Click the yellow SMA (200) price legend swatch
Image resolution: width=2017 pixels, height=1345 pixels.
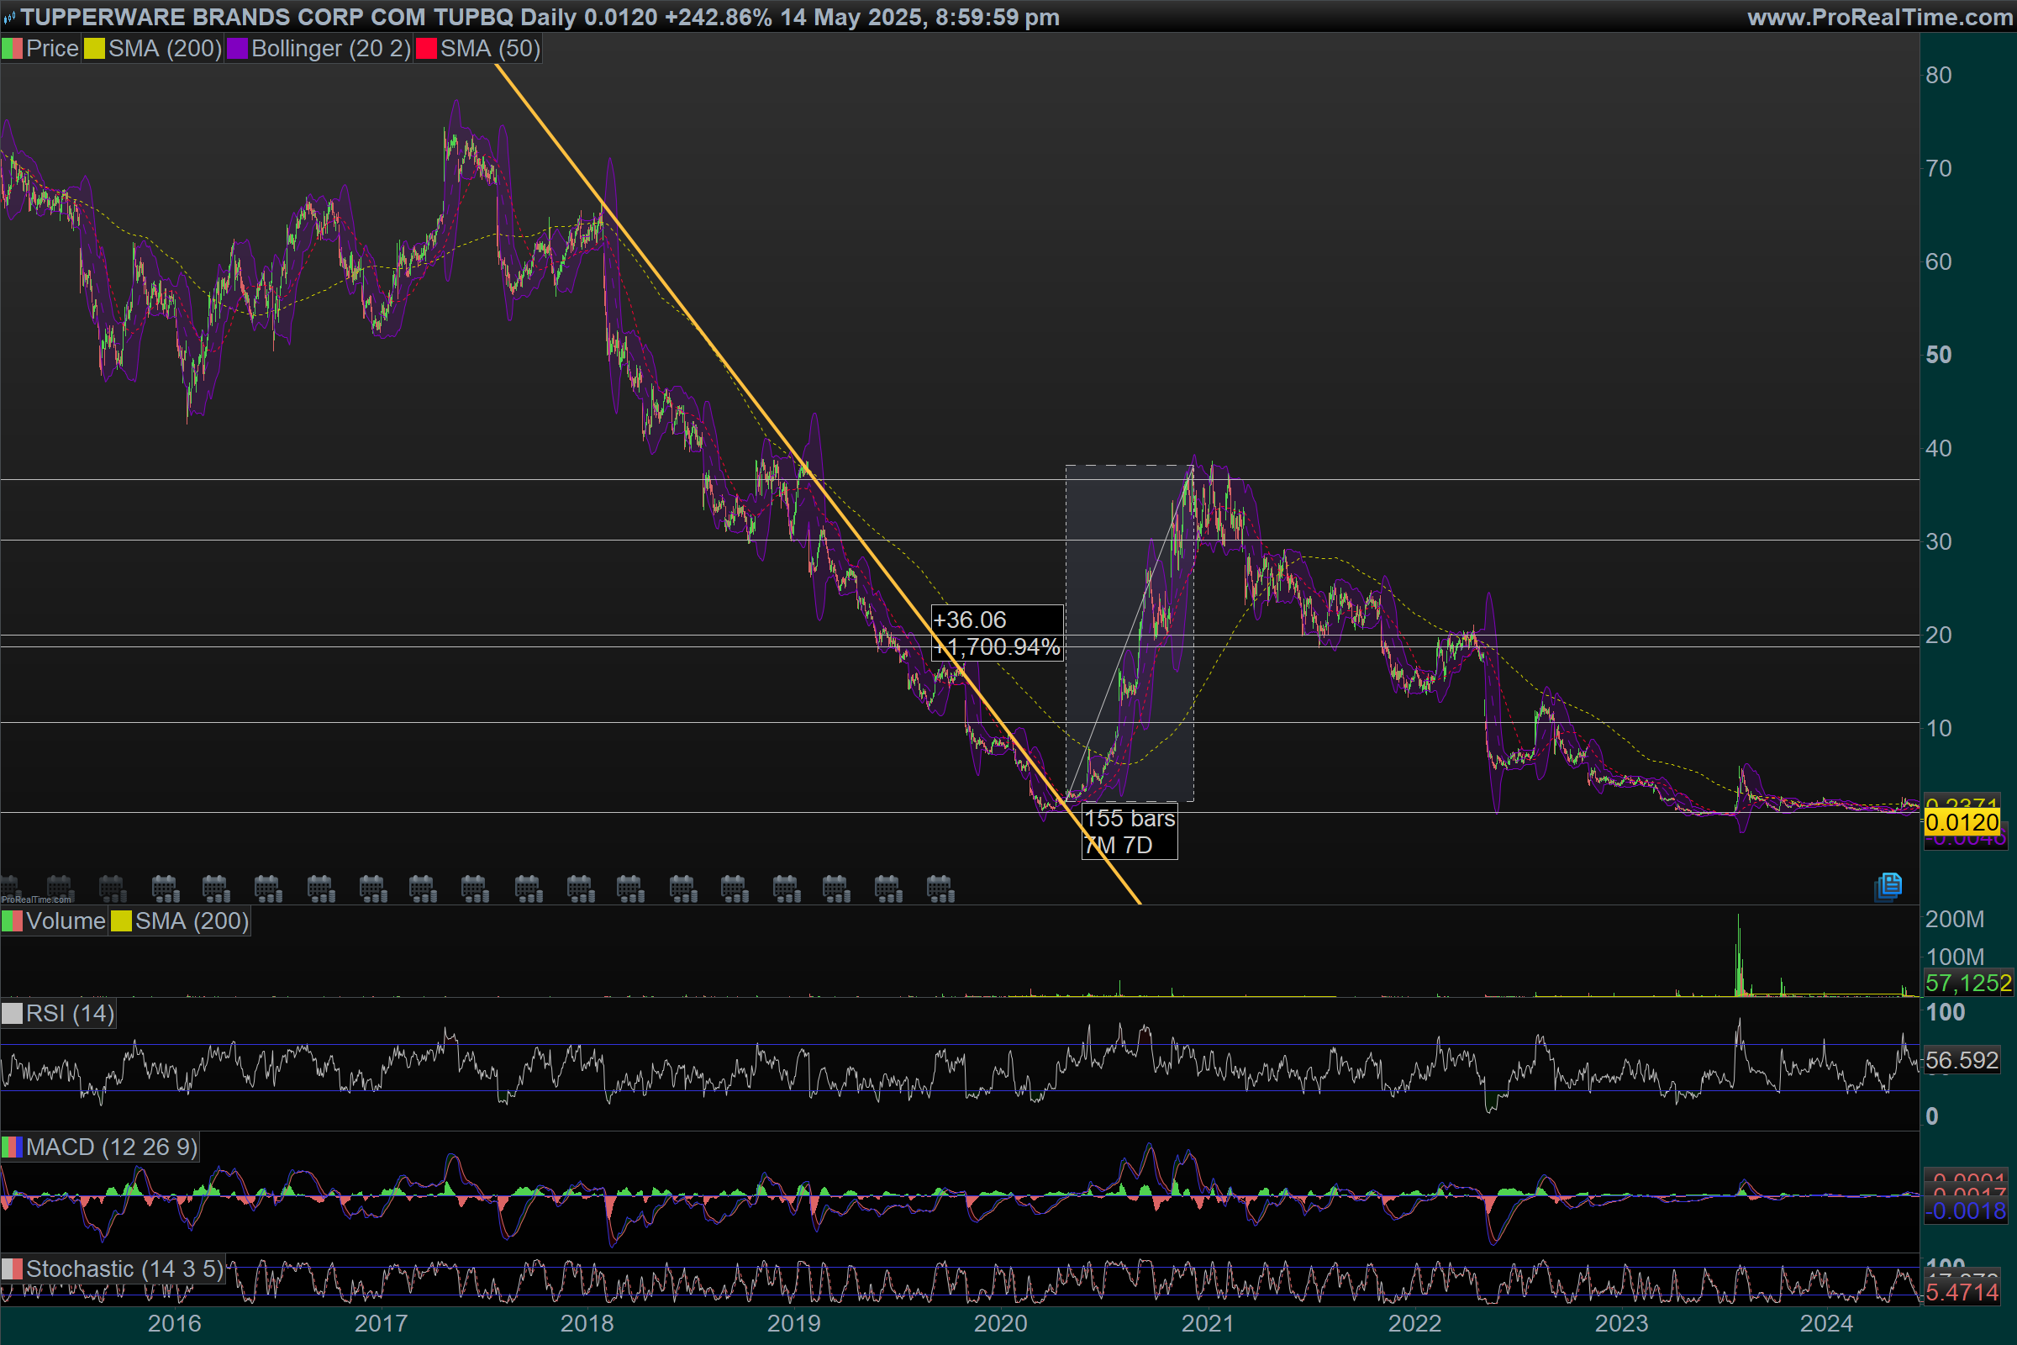tap(94, 49)
